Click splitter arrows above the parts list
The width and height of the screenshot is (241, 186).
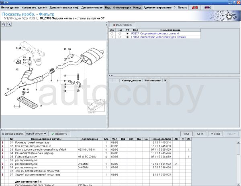[x=3, y=129]
